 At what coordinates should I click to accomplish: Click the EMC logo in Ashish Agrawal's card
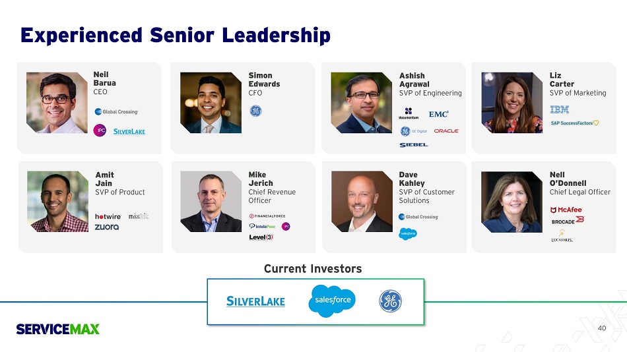(439, 114)
